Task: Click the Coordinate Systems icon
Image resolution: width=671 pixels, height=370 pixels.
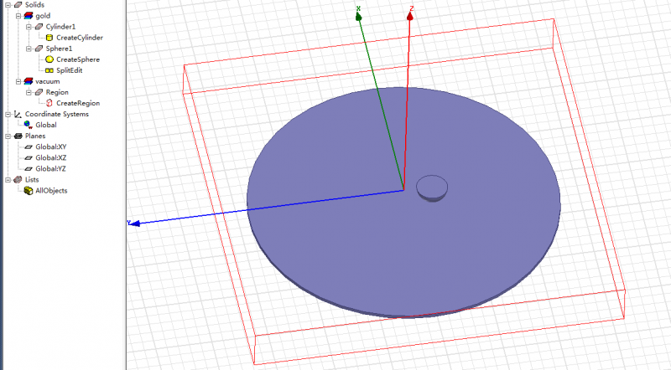Action: click(18, 114)
